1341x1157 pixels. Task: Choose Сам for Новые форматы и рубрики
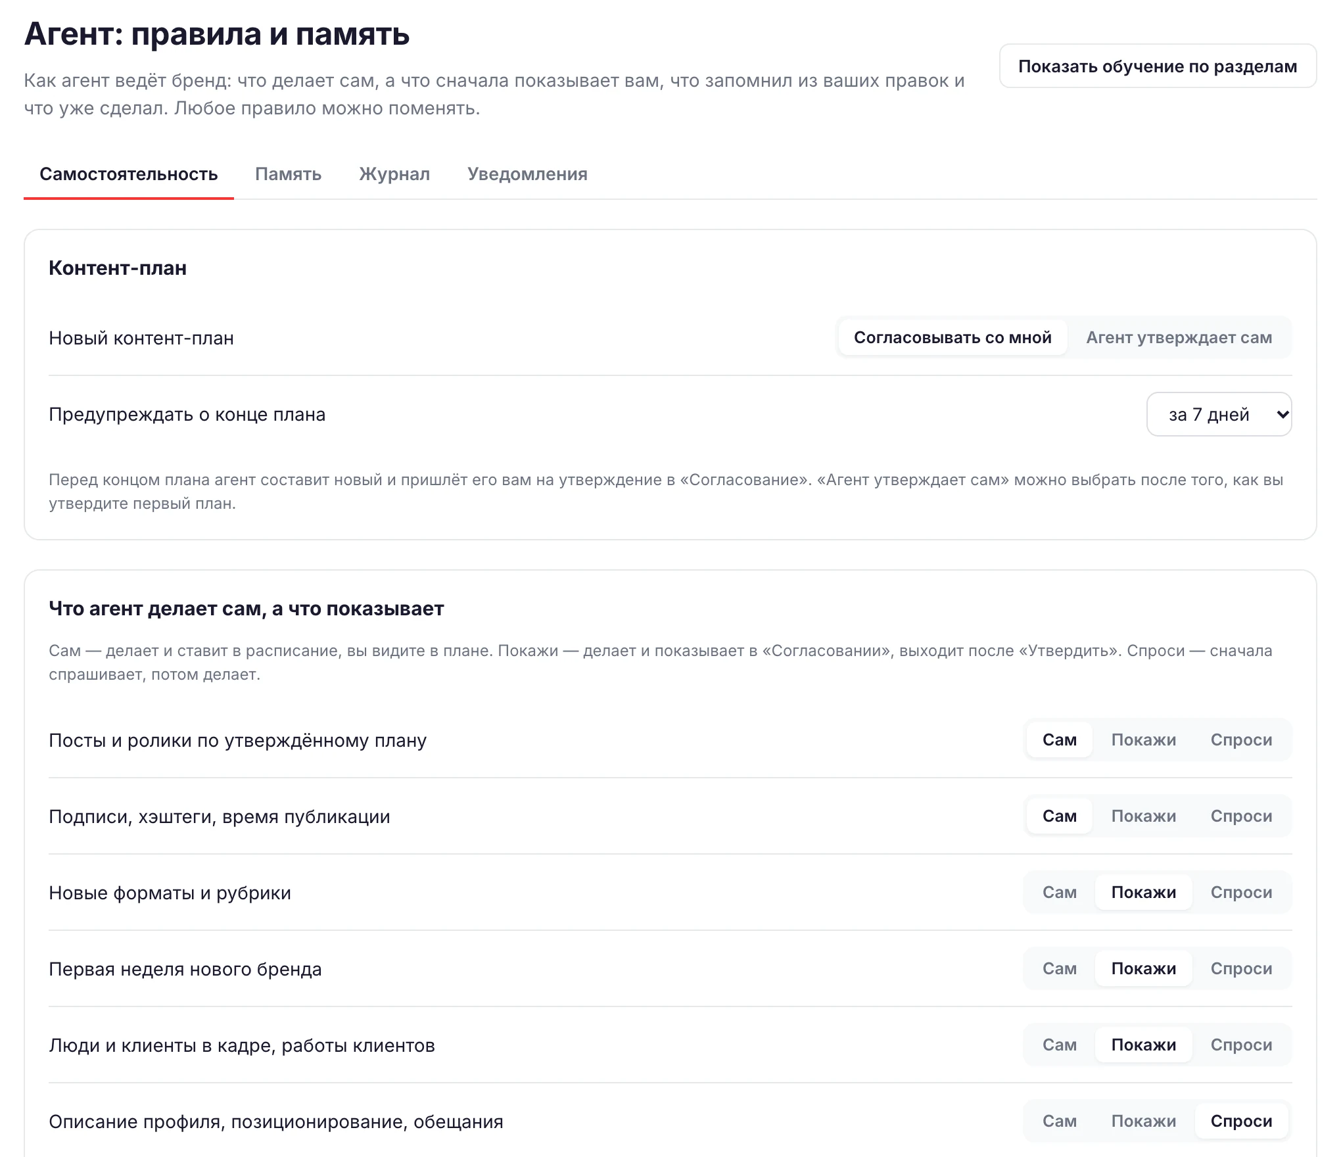point(1059,892)
